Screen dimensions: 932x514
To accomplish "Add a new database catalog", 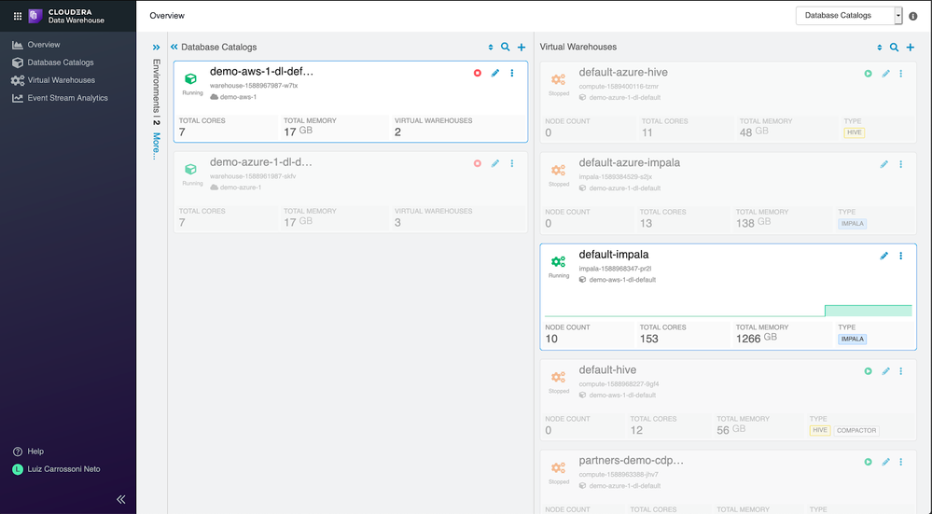I will click(x=522, y=47).
